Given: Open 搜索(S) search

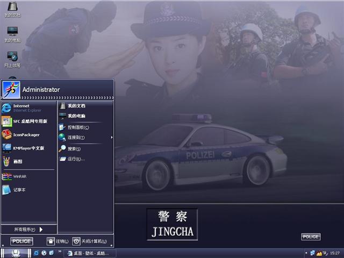Looking at the screenshot, I should [85, 149].
